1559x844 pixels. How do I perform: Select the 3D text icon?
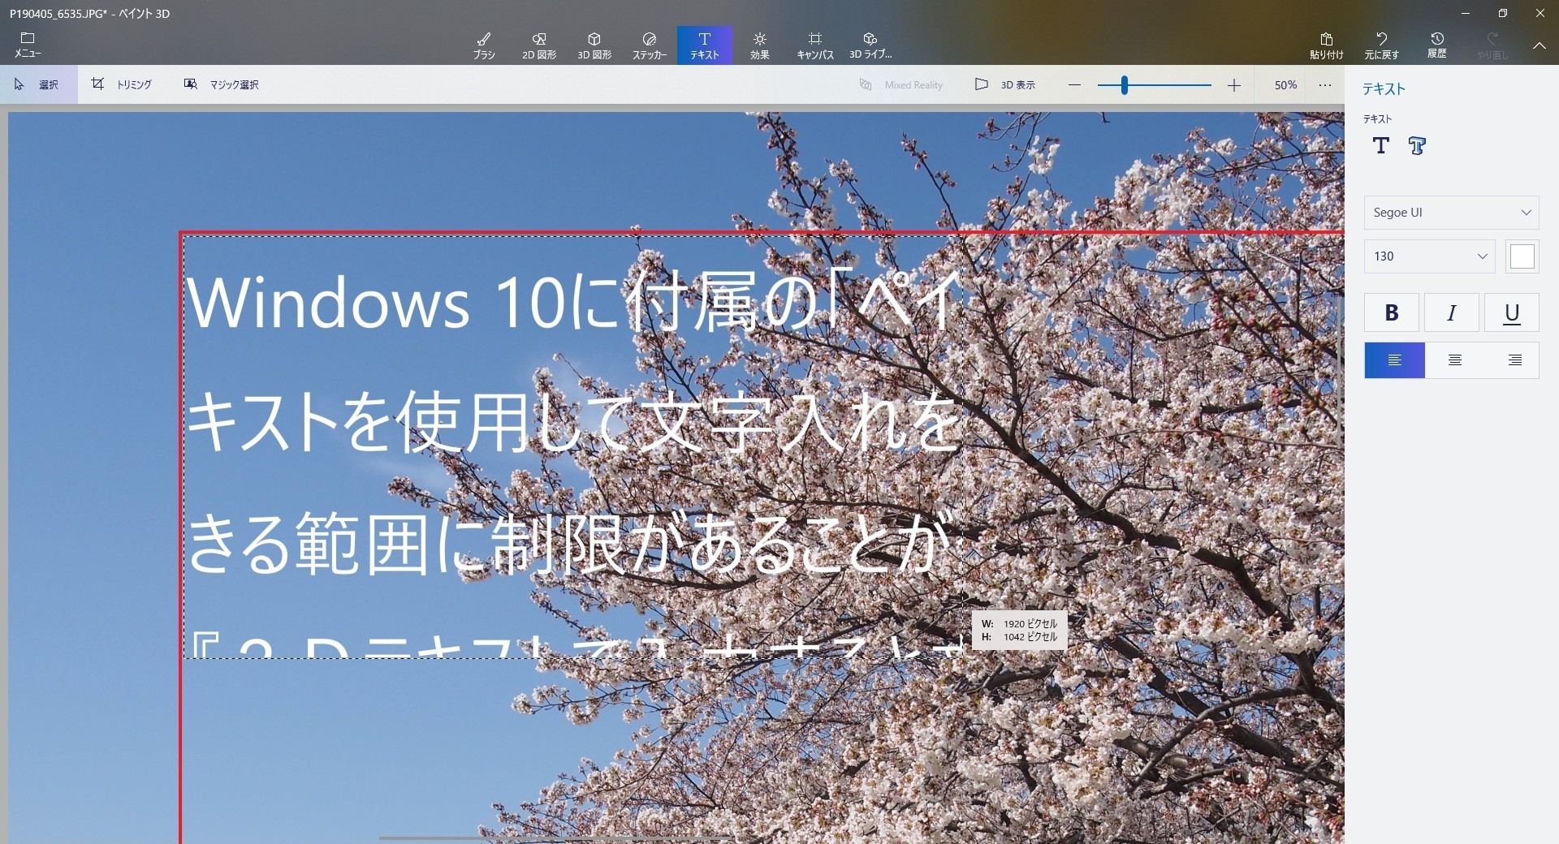(x=1418, y=145)
